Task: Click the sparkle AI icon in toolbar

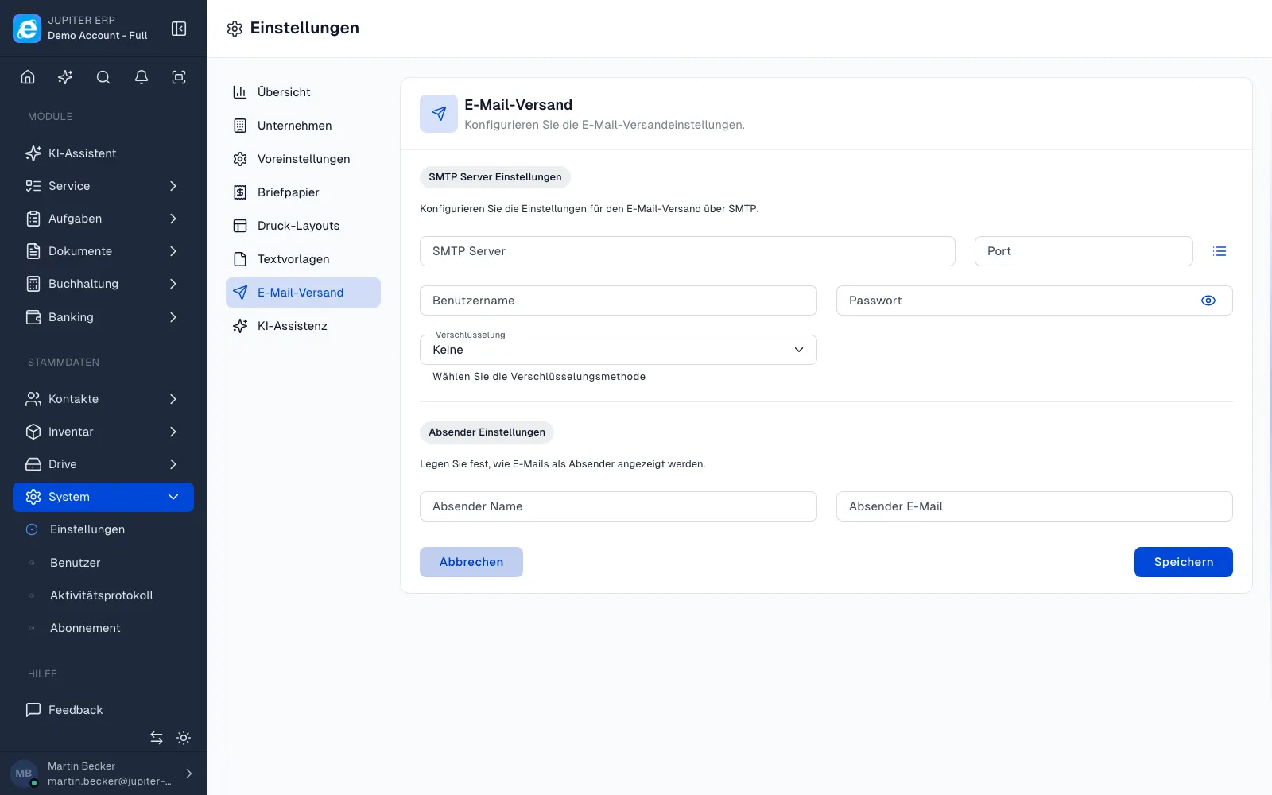Action: [x=65, y=77]
